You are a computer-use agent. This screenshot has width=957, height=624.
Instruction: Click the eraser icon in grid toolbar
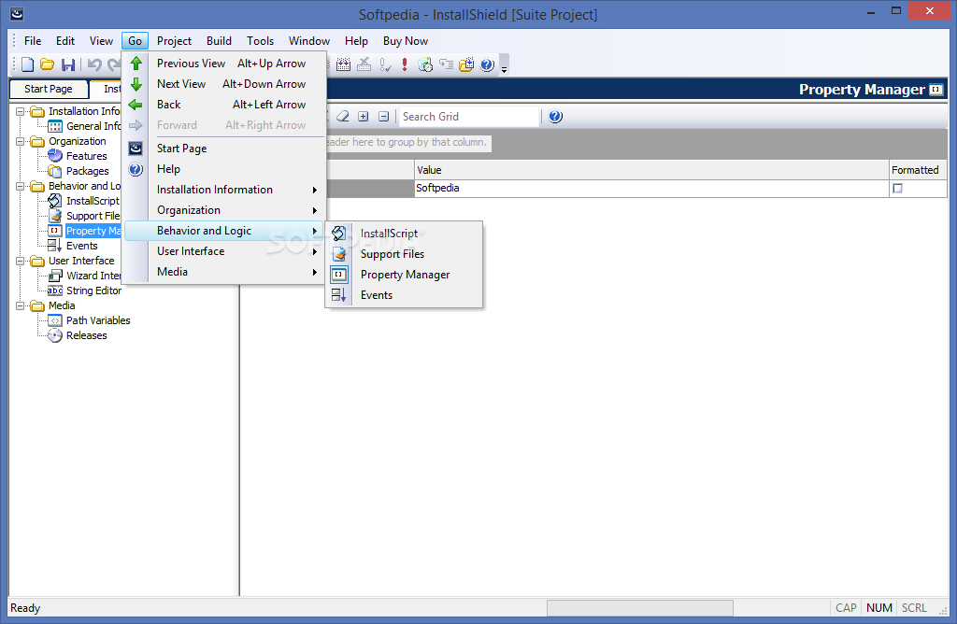tap(343, 116)
